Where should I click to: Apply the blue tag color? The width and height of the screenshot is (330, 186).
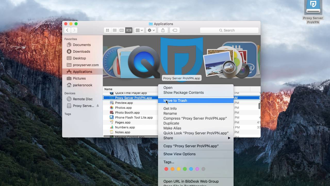191,169
